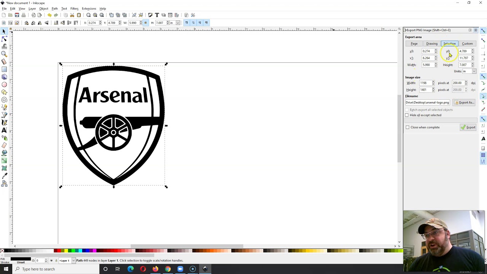Adjust toolbar X position stepper
487x274 pixels.
[x=100, y=23]
